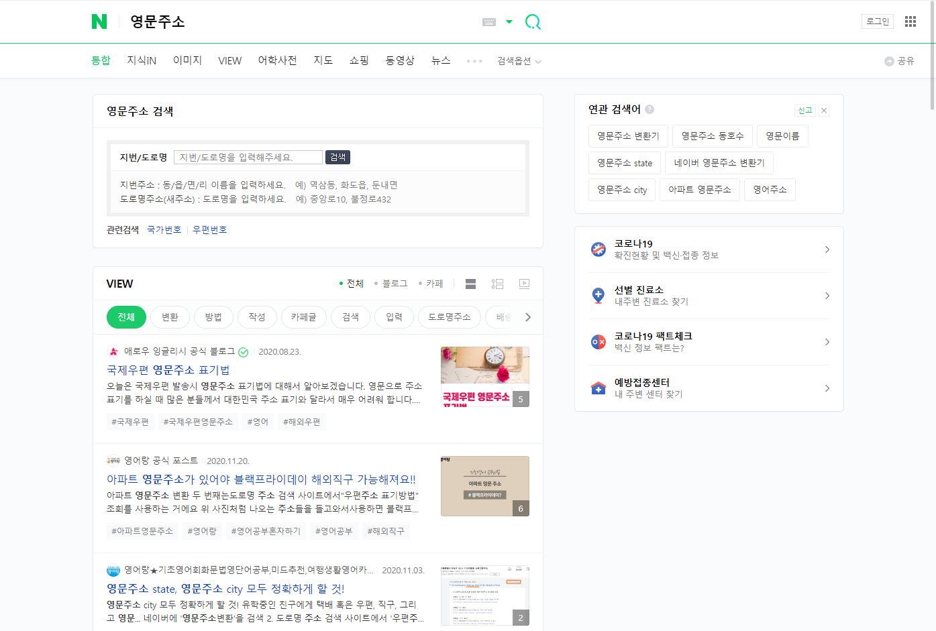This screenshot has width=936, height=631.
Task: Expand the 코로나19 확진현황 row chevron
Action: click(x=827, y=249)
